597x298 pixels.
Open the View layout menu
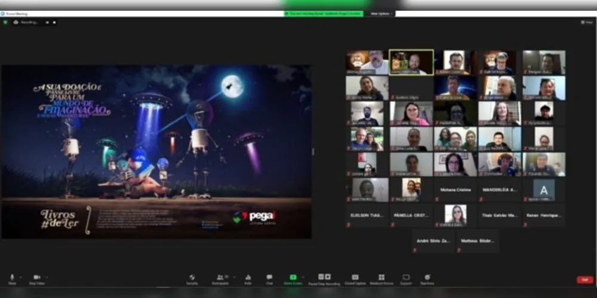click(587, 23)
